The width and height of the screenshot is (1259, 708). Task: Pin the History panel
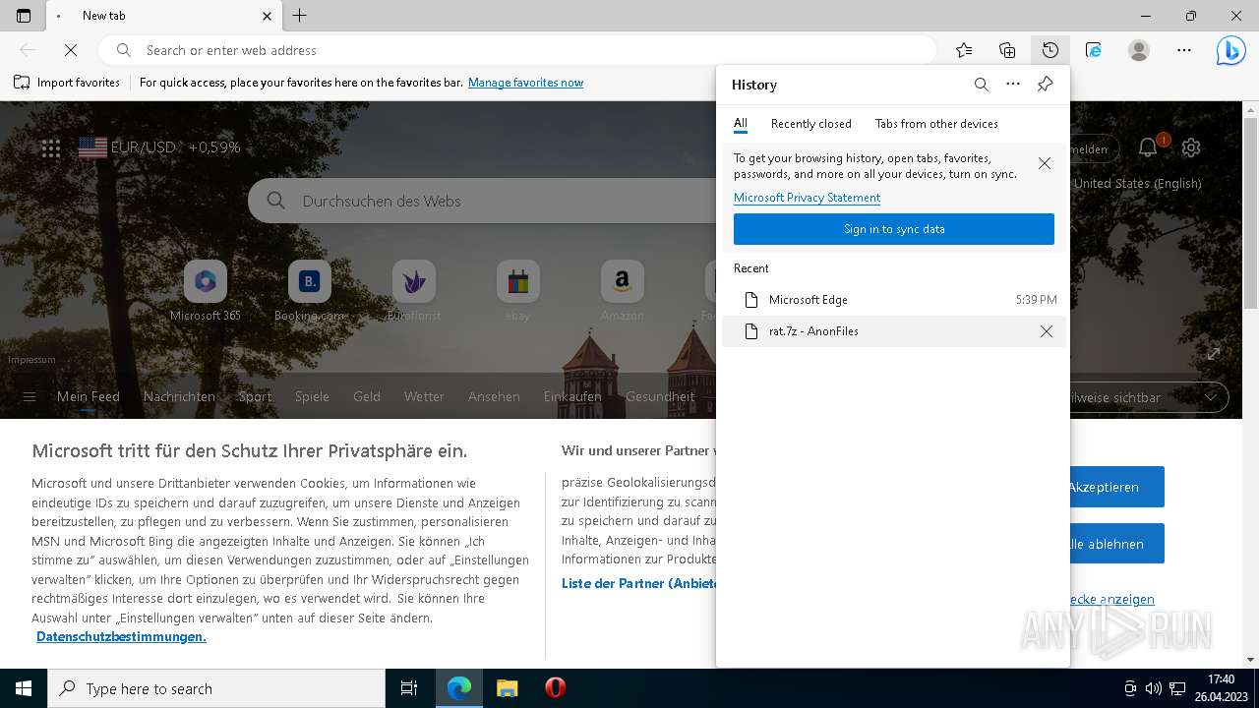coord(1045,85)
